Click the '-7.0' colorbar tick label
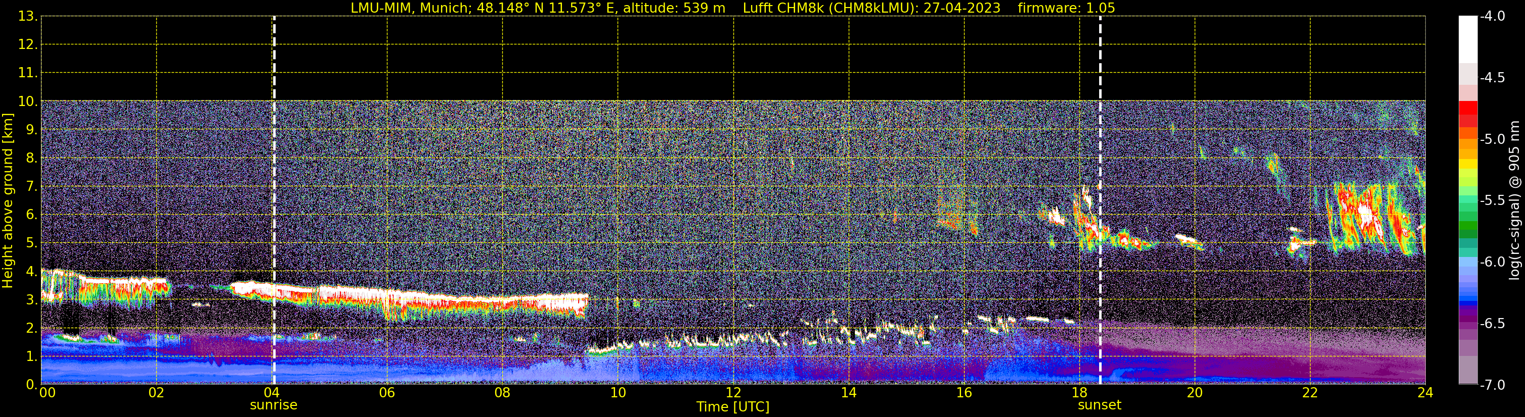 1492,385
